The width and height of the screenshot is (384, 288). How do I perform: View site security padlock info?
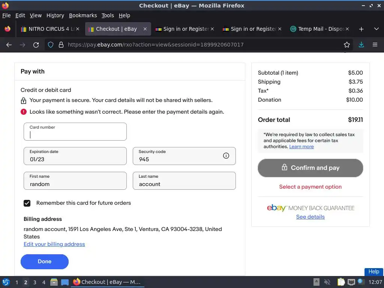pyautogui.click(x=61, y=45)
